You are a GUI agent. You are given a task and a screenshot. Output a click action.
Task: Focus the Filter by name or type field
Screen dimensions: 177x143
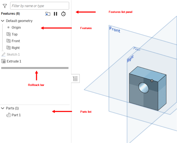pos(39,6)
